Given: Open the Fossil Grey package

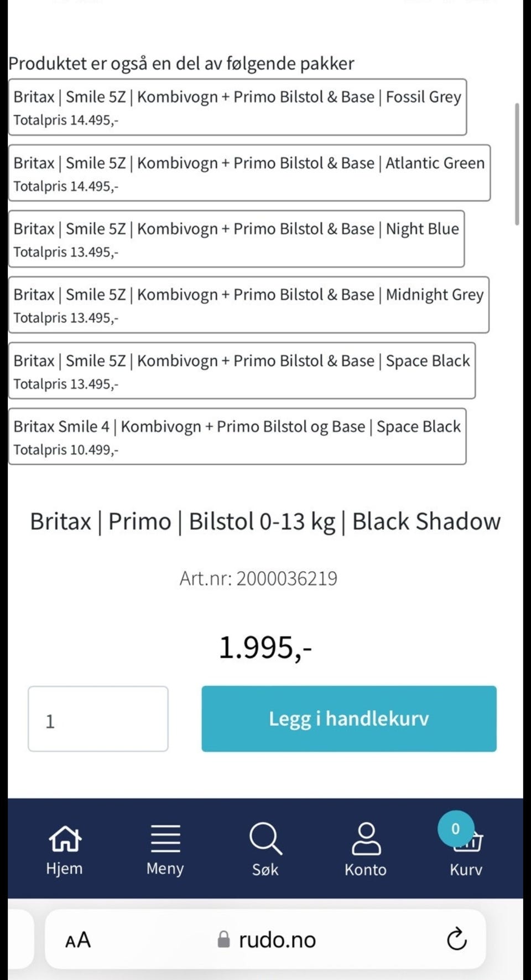Looking at the screenshot, I should click(237, 107).
